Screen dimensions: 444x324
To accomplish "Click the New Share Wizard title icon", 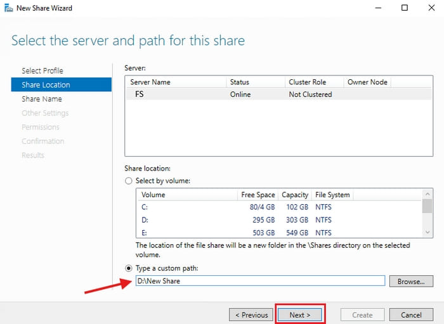I will (8, 8).
